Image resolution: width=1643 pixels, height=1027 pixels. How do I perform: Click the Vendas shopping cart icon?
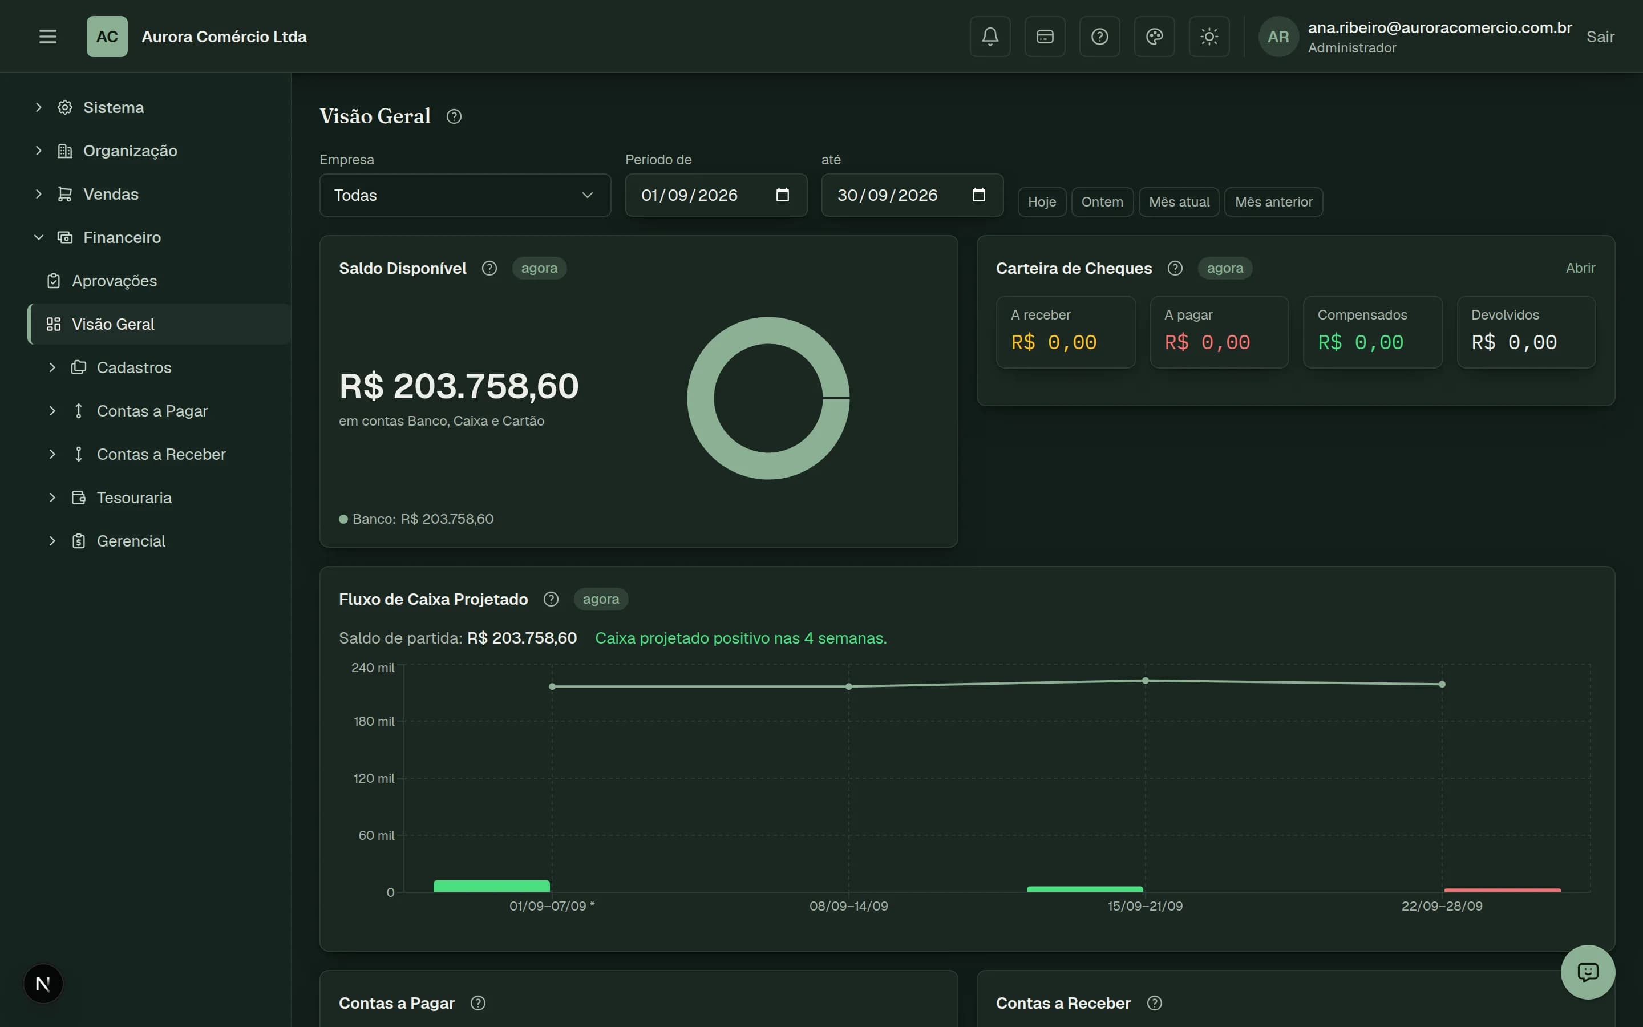click(65, 194)
